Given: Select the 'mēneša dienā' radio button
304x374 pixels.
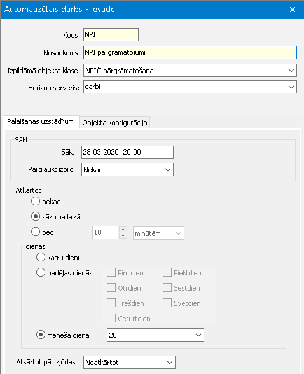Looking at the screenshot, I should tap(41, 335).
